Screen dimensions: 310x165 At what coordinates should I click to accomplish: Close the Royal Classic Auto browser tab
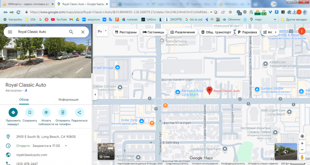click(x=107, y=4)
